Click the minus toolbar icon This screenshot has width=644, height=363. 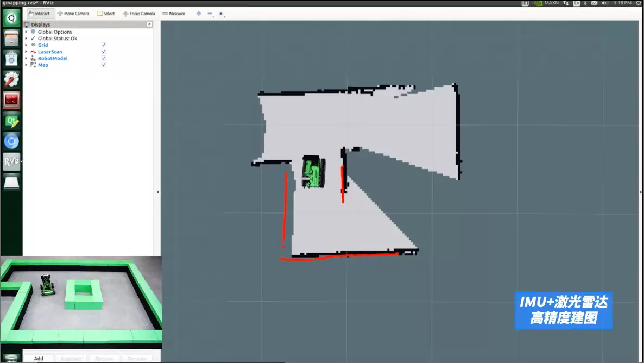210,14
